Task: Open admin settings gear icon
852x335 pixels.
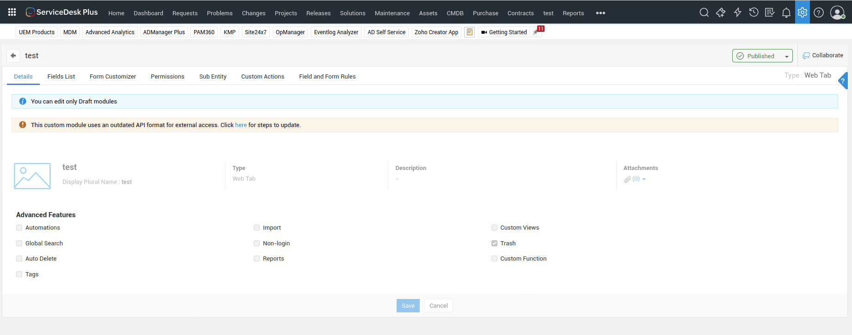Action: [803, 12]
